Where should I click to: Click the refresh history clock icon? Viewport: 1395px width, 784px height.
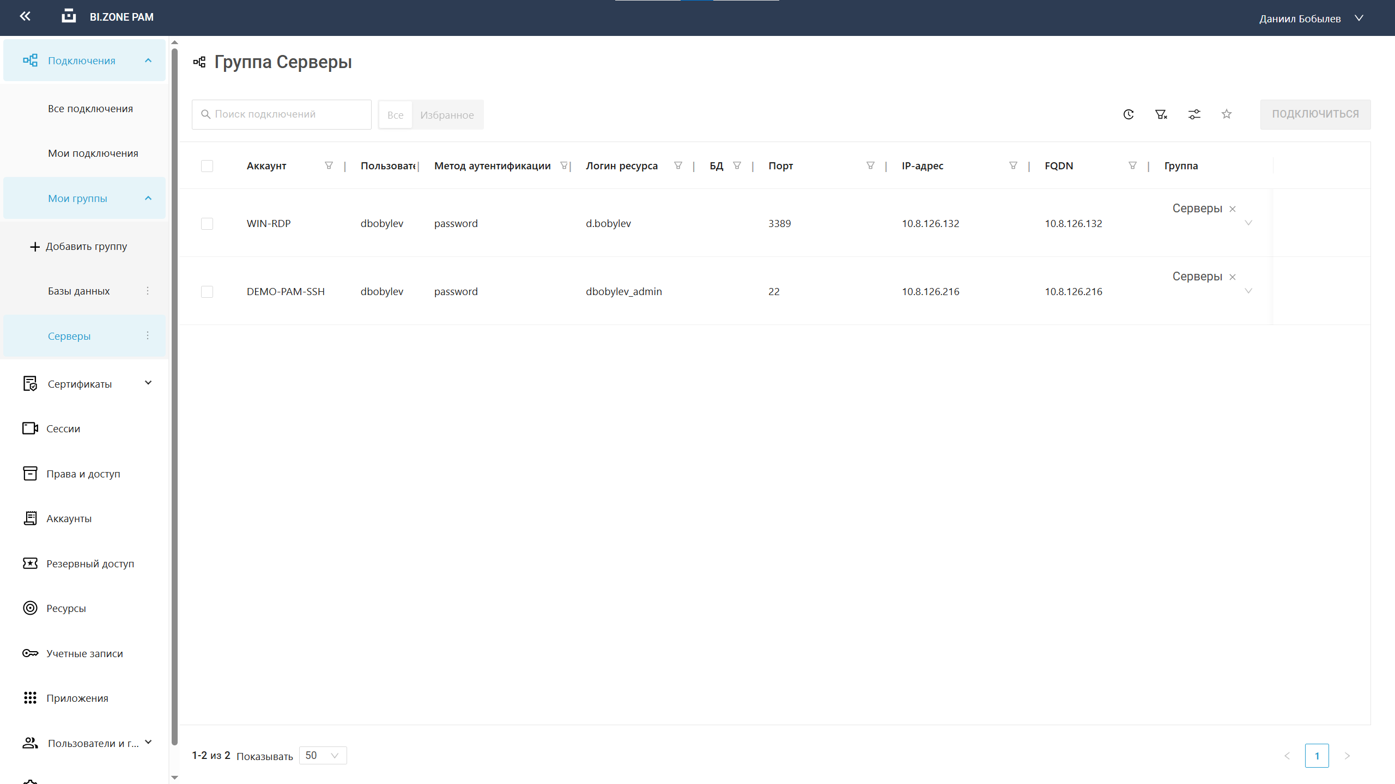[x=1129, y=114]
